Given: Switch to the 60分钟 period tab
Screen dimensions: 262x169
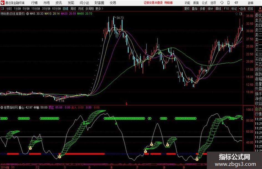Looking at the screenshot, I should [56, 9].
